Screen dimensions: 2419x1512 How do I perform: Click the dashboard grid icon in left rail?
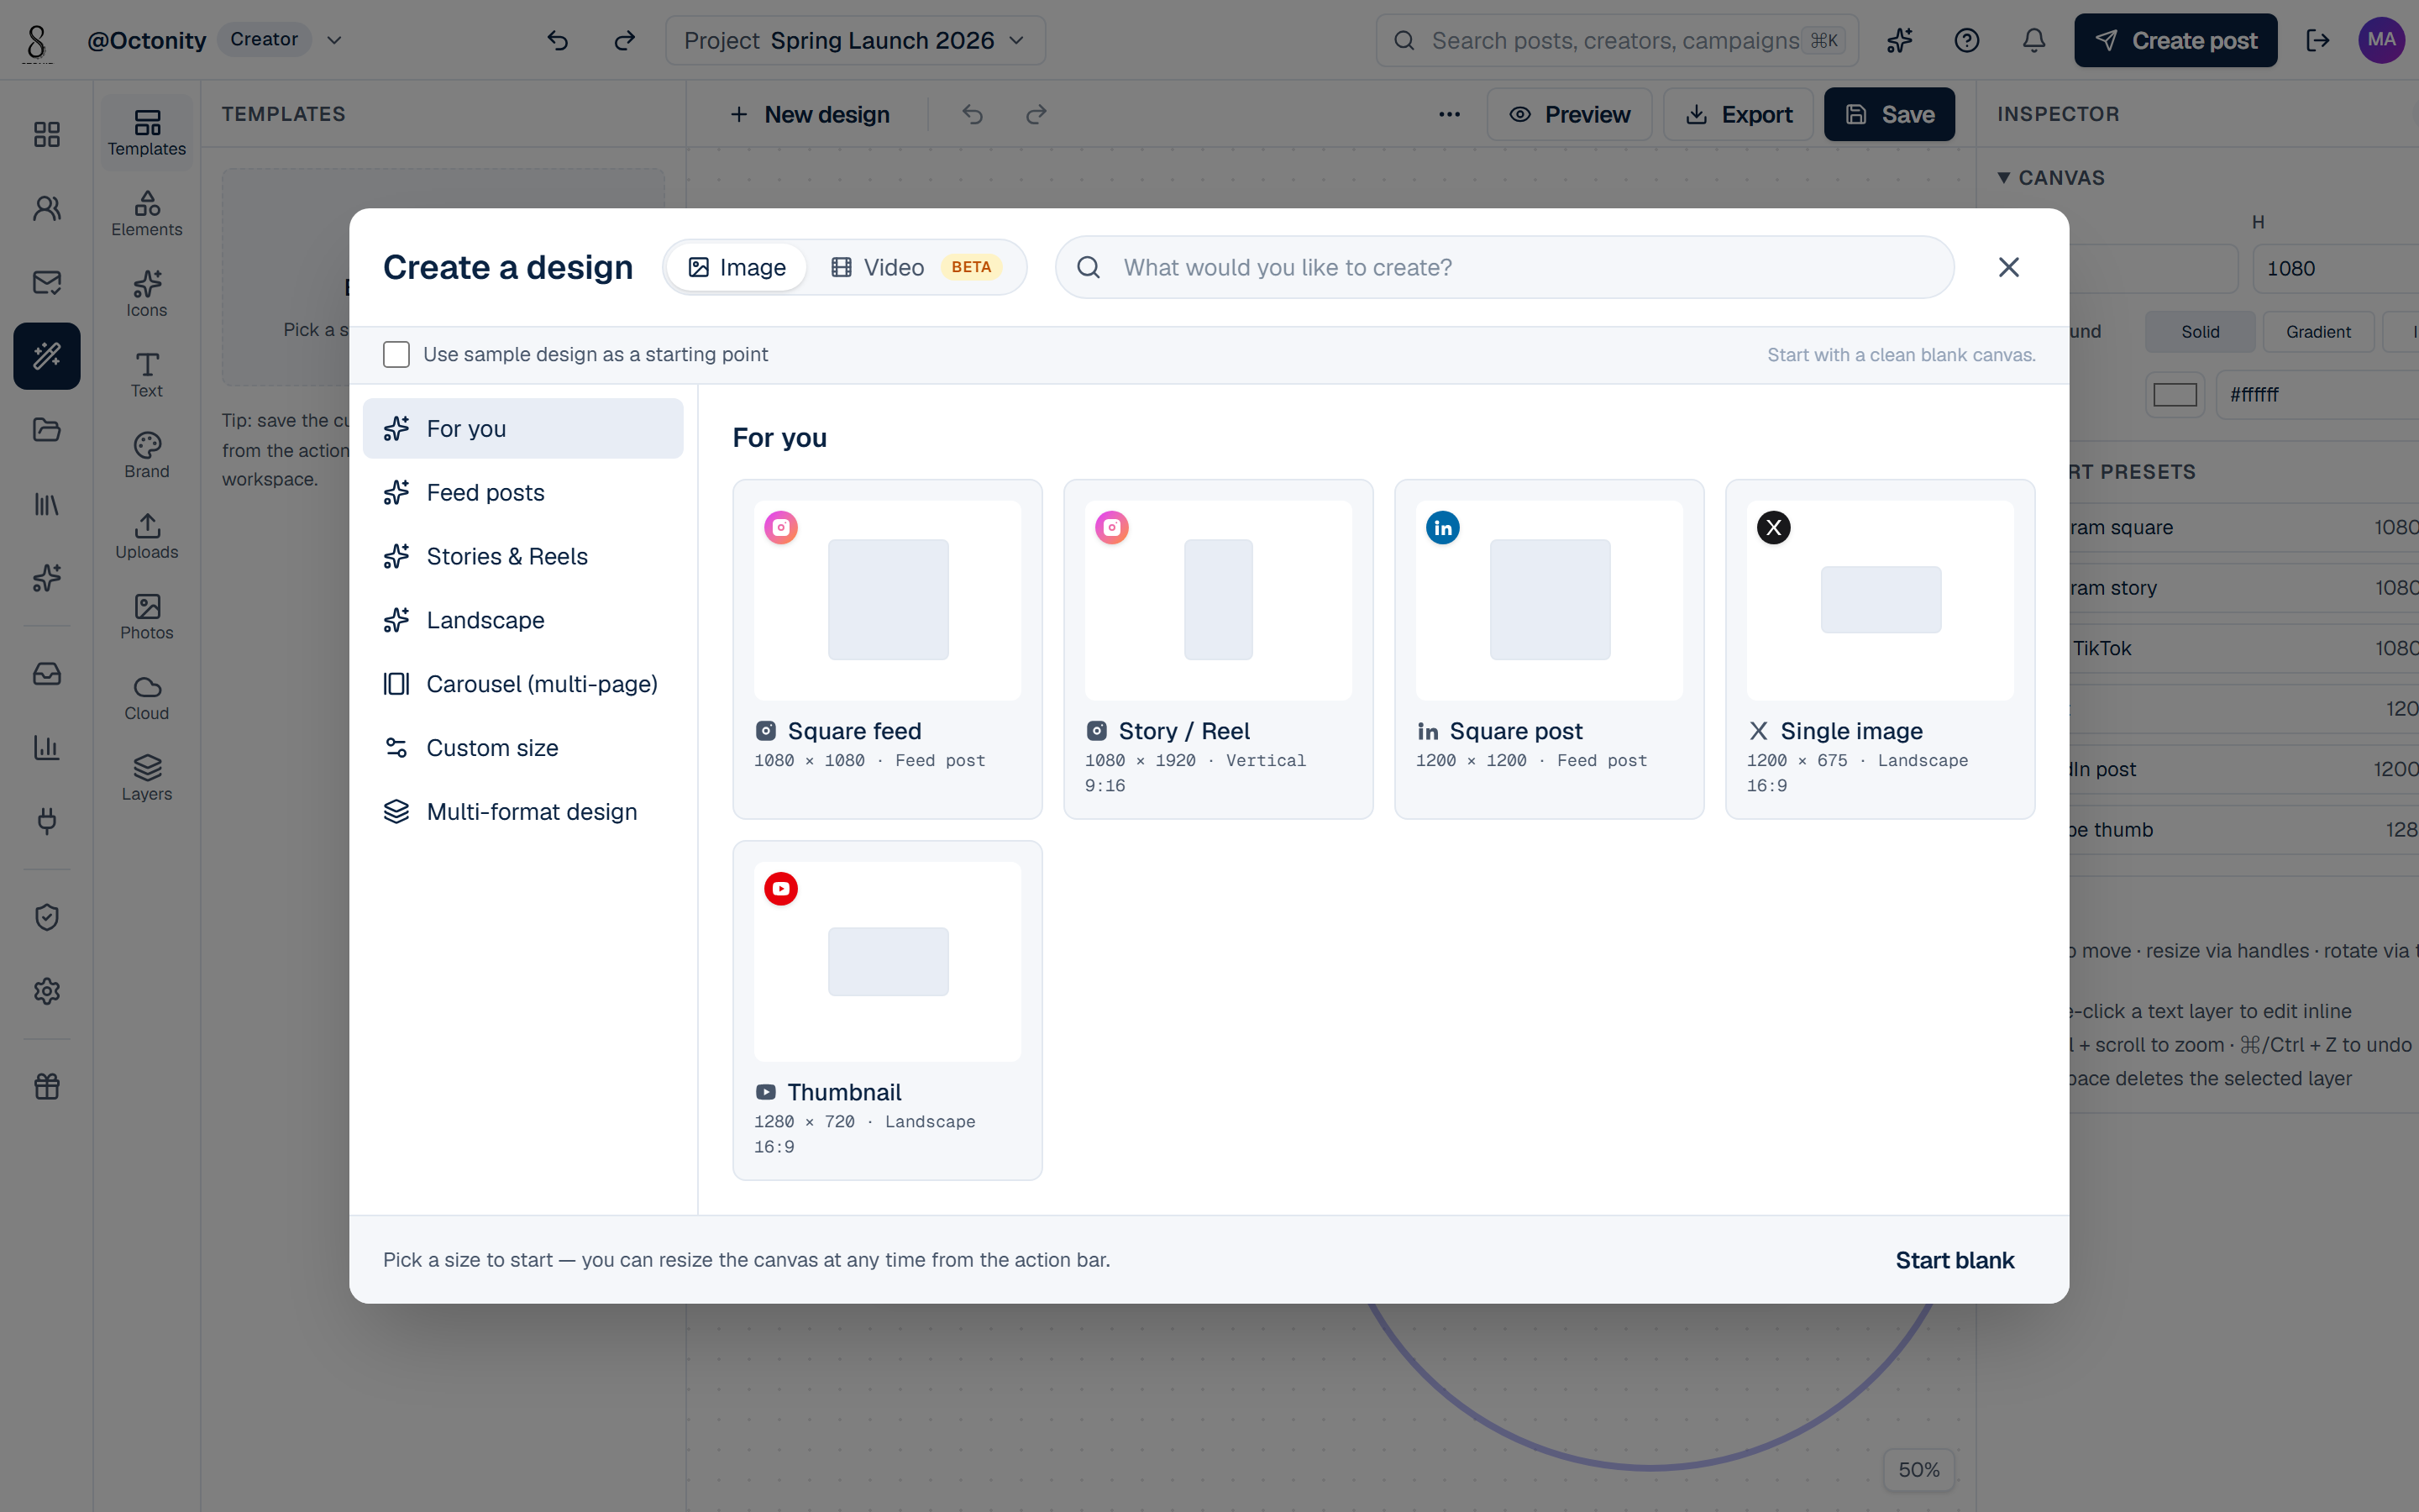coord(47,134)
